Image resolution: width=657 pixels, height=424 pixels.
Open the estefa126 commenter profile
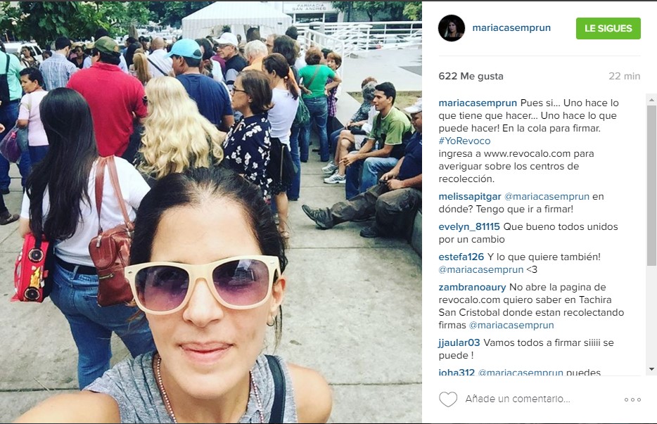click(x=461, y=257)
